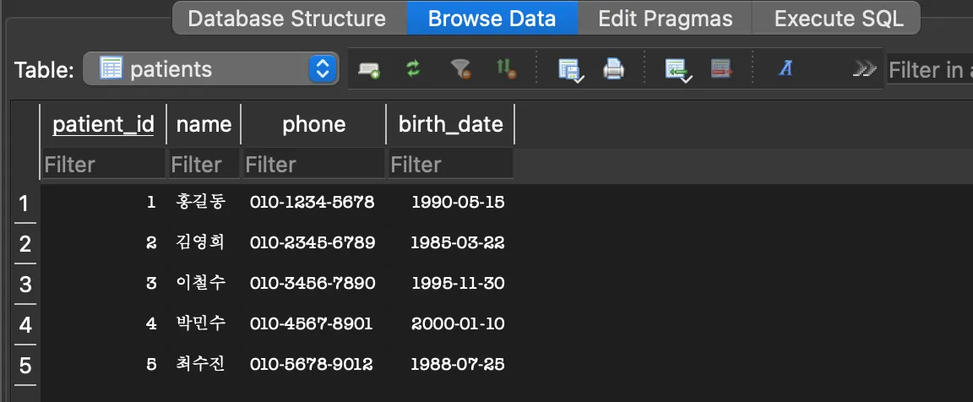Select phone cell 010-4567-8901
This screenshot has height=402, width=973.
pyautogui.click(x=313, y=323)
